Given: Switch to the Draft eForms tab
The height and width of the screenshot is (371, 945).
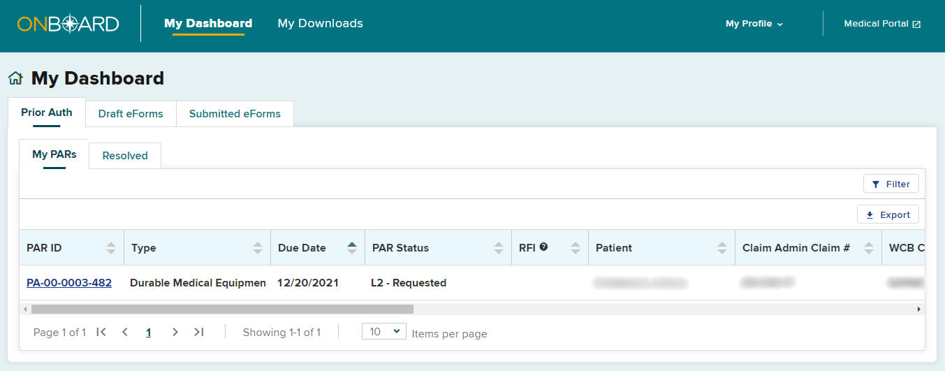Looking at the screenshot, I should 131,114.
